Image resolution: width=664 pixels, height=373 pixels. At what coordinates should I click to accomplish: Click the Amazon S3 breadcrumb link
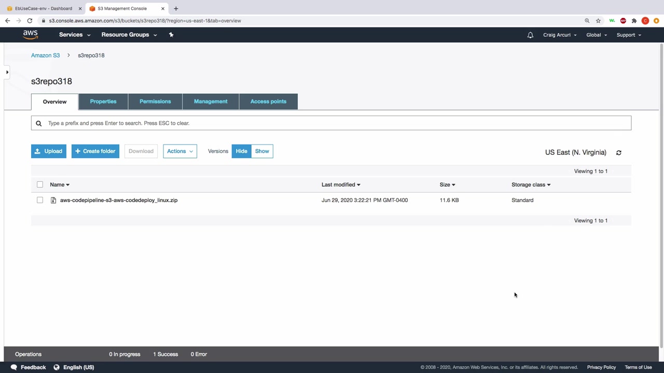[x=45, y=55]
